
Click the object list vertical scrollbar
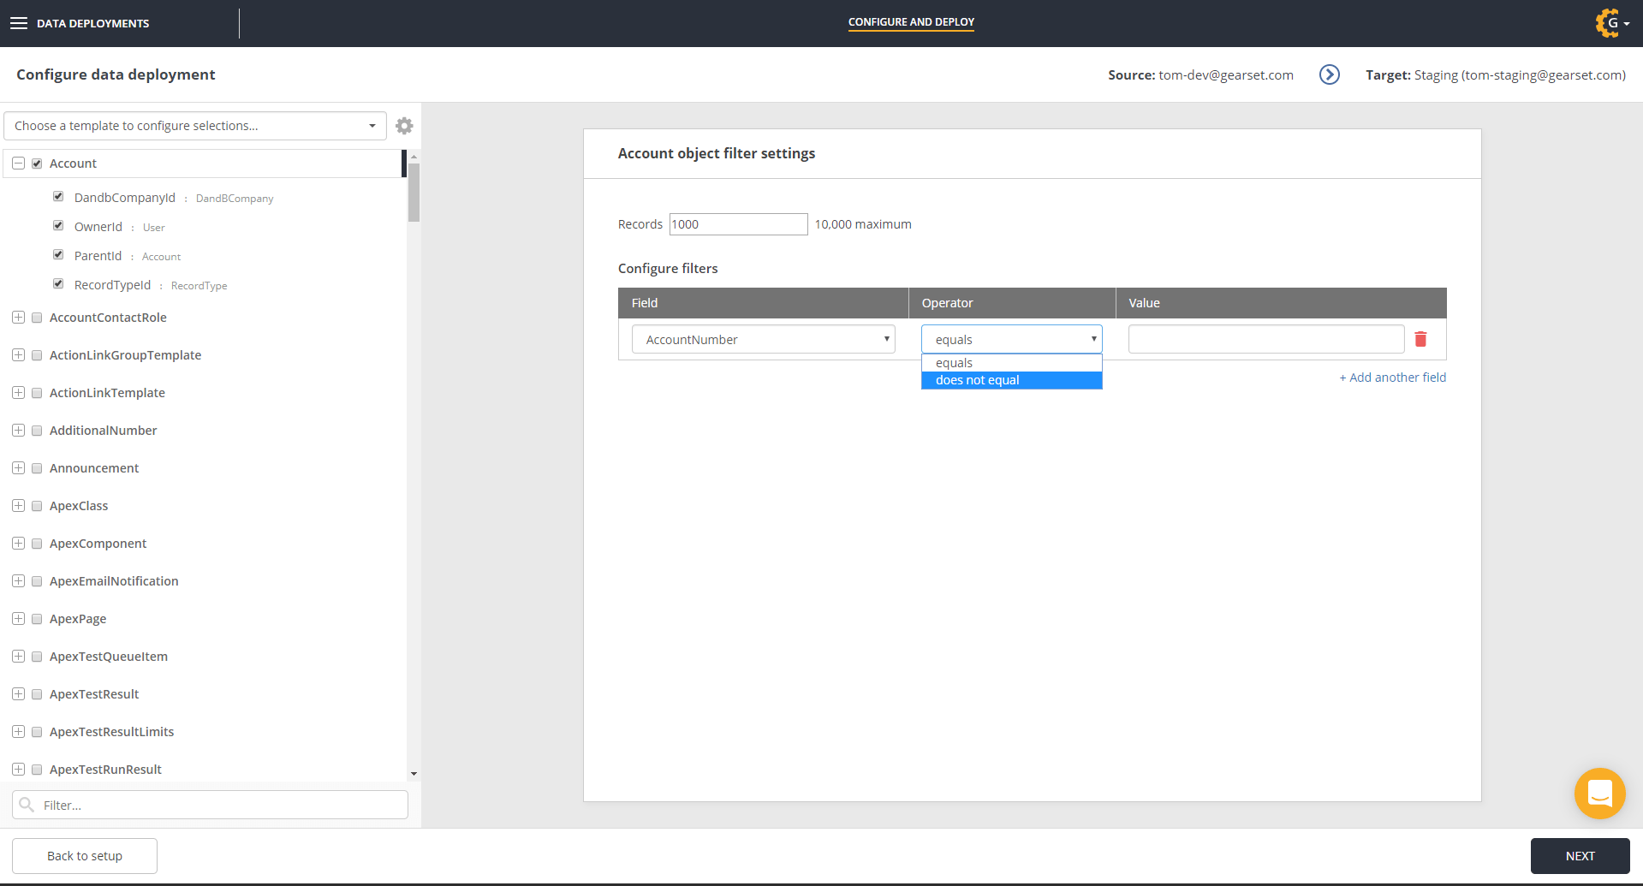[x=414, y=193]
